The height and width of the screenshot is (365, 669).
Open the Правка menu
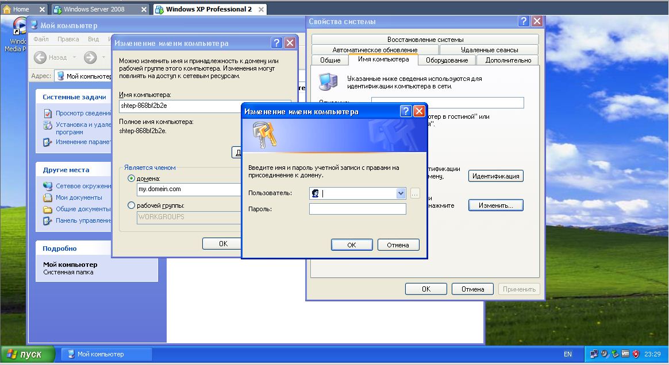pos(68,39)
